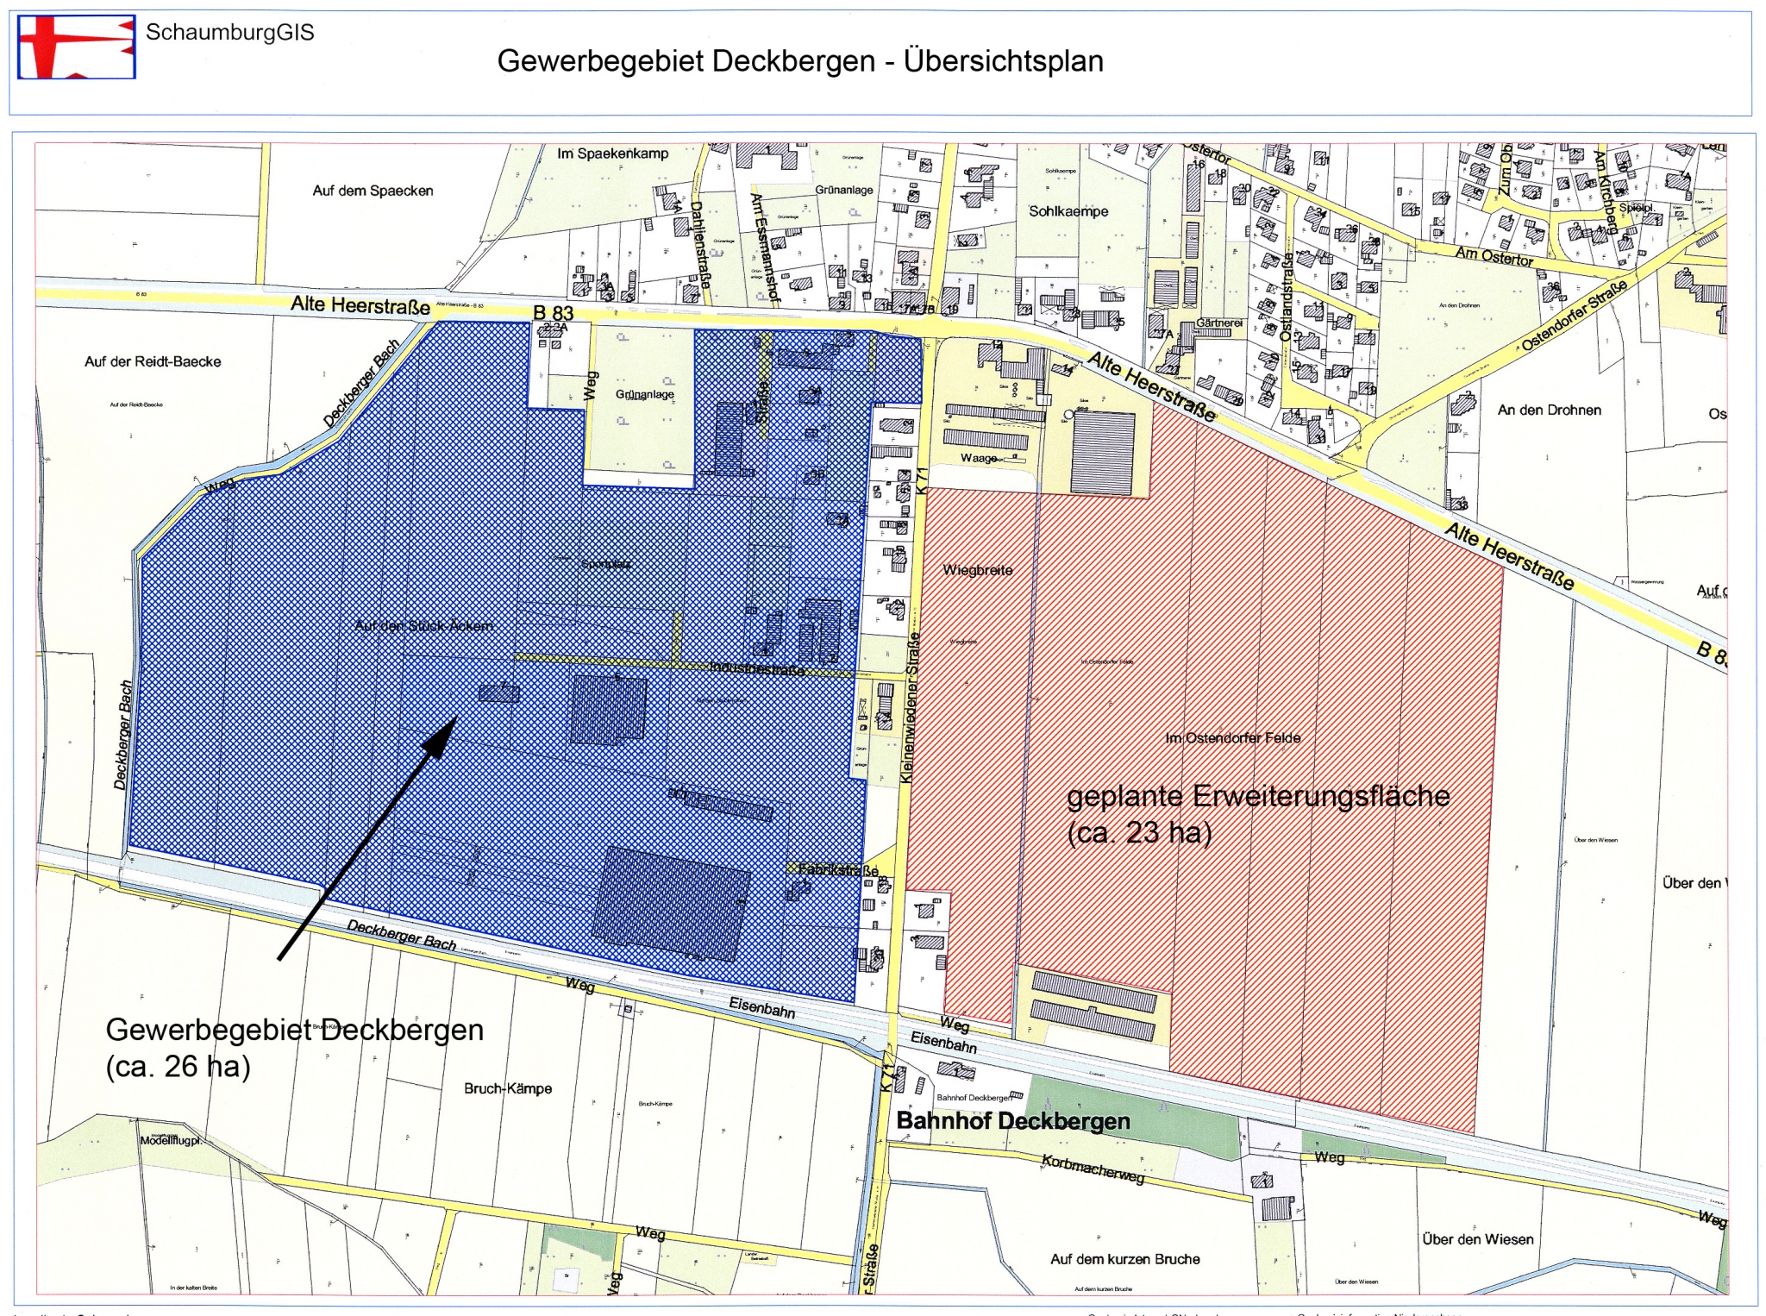Click the B 83 road label near Alte Heerstraße
The width and height of the screenshot is (1766, 1316).
[x=553, y=313]
